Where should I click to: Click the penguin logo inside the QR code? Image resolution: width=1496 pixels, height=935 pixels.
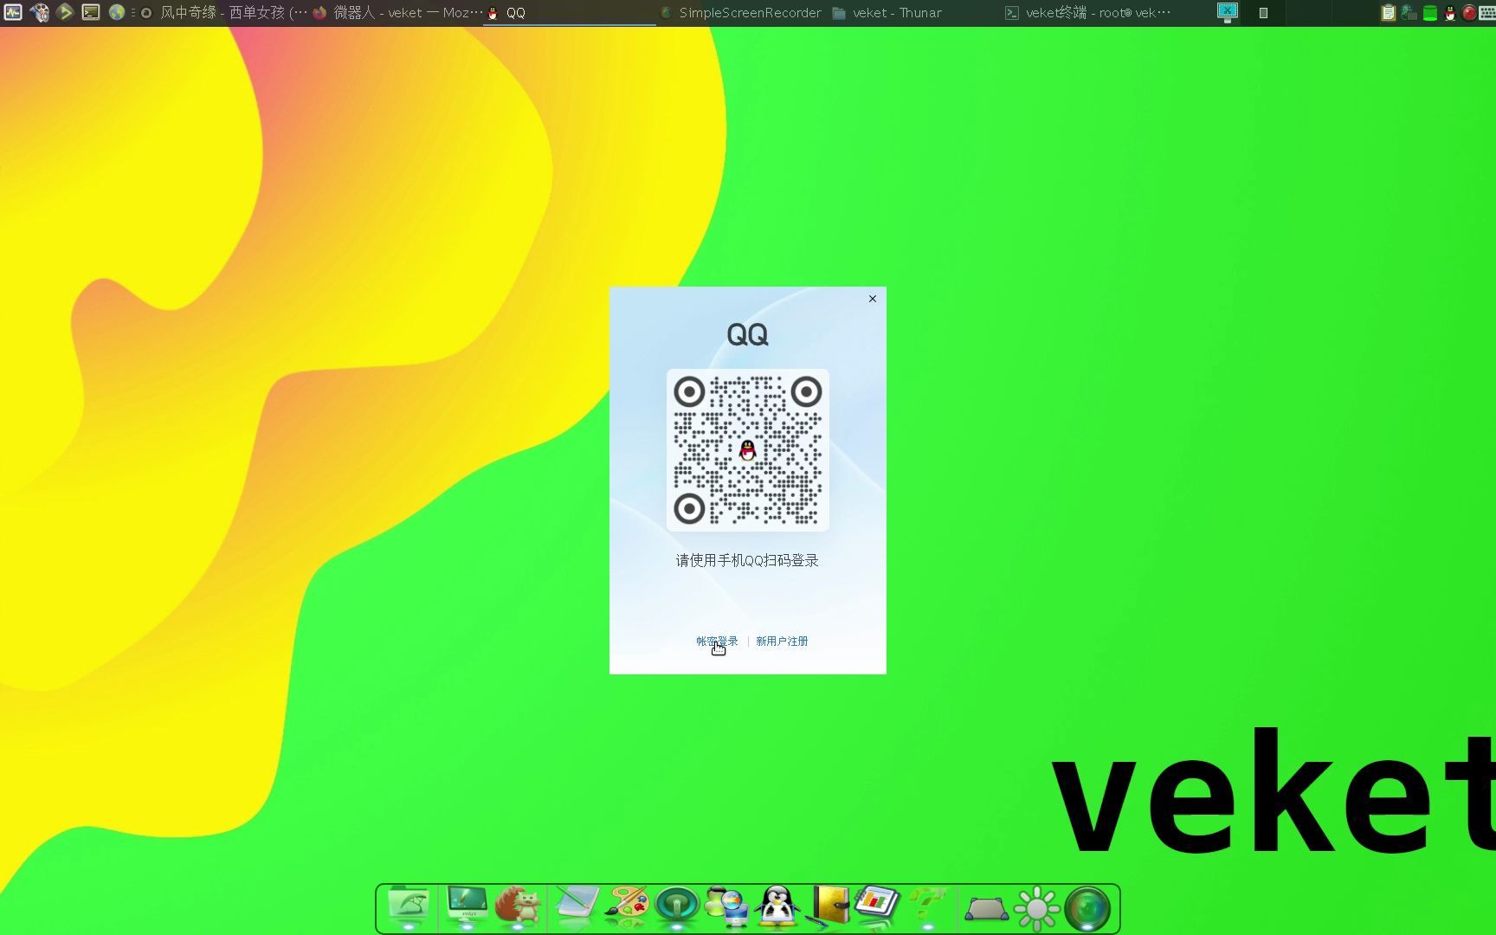pyautogui.click(x=748, y=450)
